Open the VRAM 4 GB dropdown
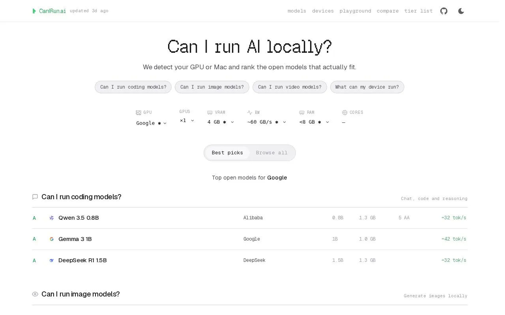 pos(221,122)
